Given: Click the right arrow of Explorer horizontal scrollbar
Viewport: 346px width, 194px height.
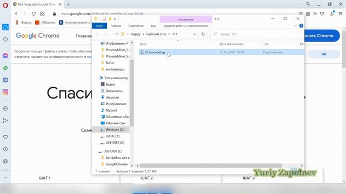Looking at the screenshot, I should pyautogui.click(x=302, y=165).
